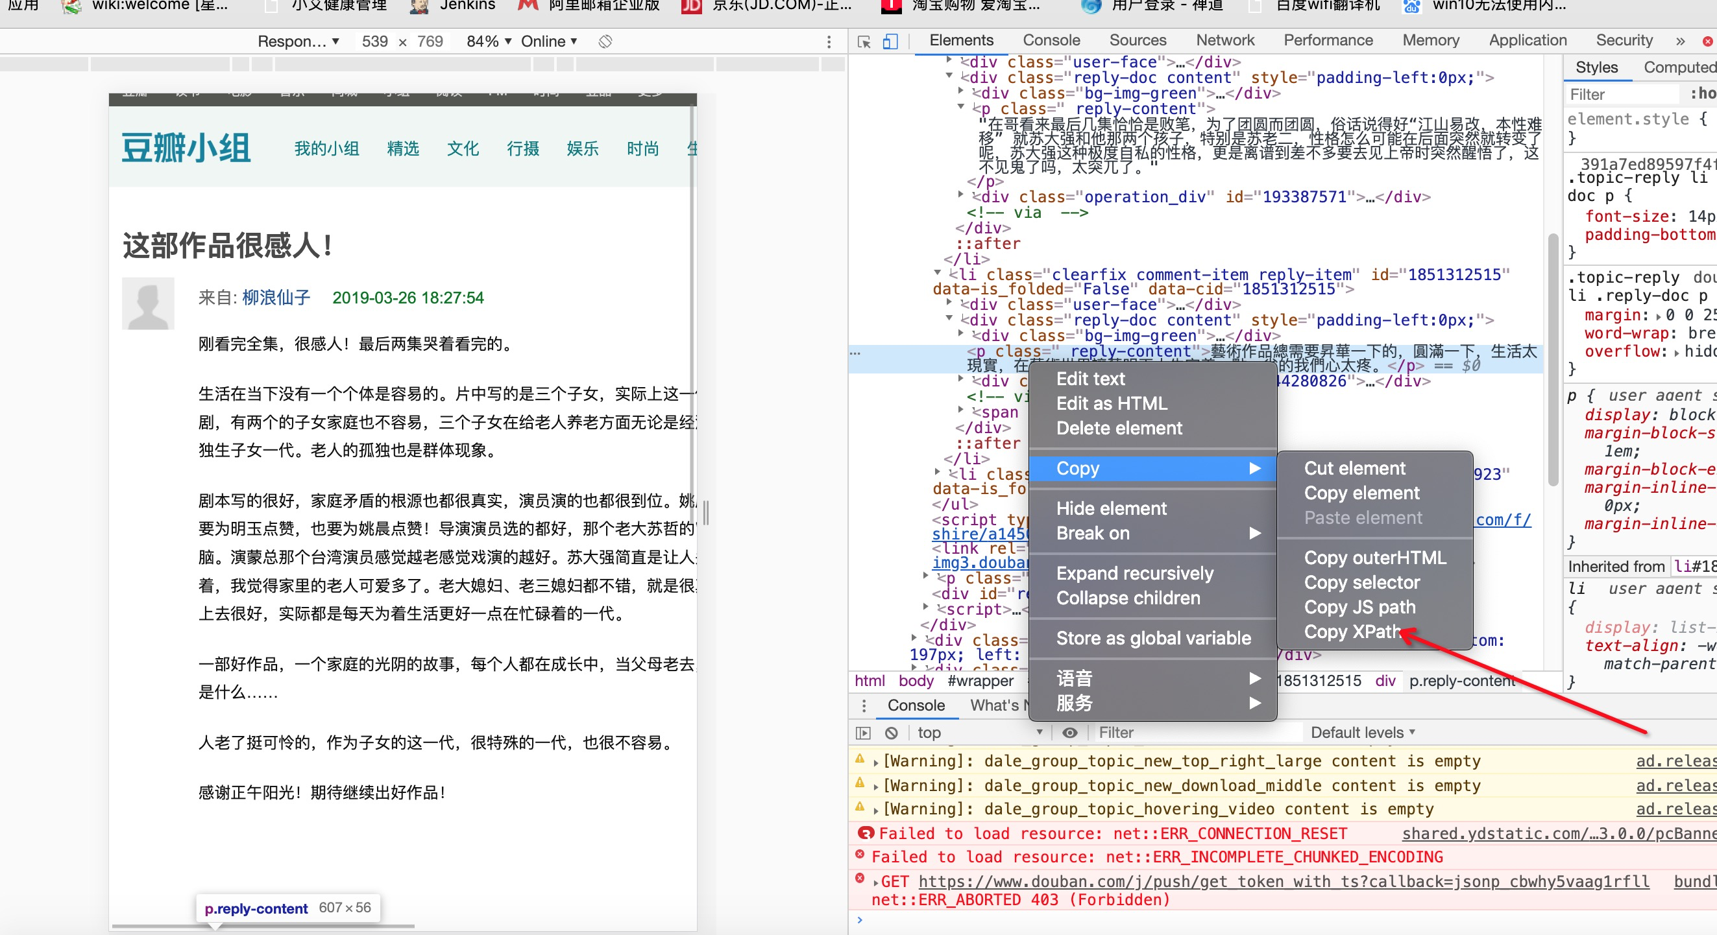Open the Online throttling dropdown

pos(548,41)
